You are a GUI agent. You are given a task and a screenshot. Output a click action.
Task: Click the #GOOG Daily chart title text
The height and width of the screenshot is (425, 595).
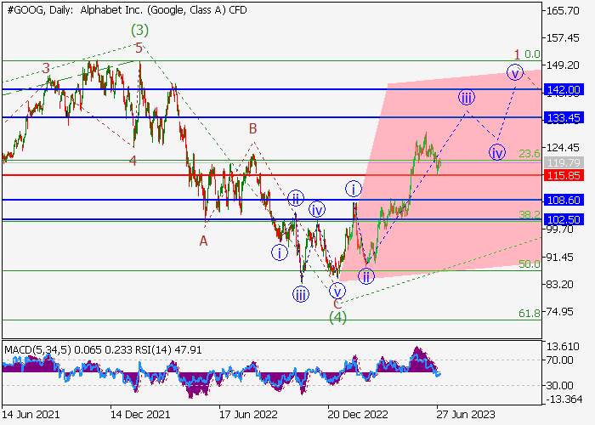pos(127,10)
